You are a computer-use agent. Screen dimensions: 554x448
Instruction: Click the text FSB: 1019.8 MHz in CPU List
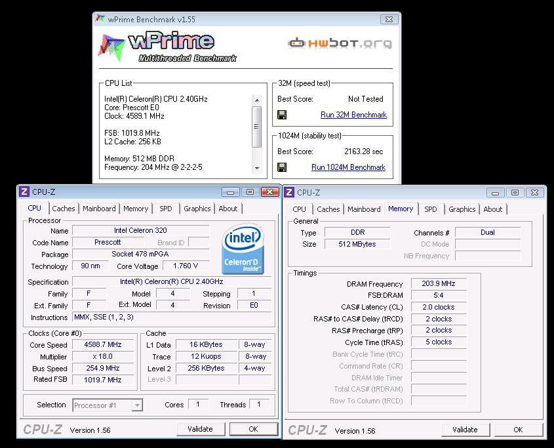click(x=132, y=133)
